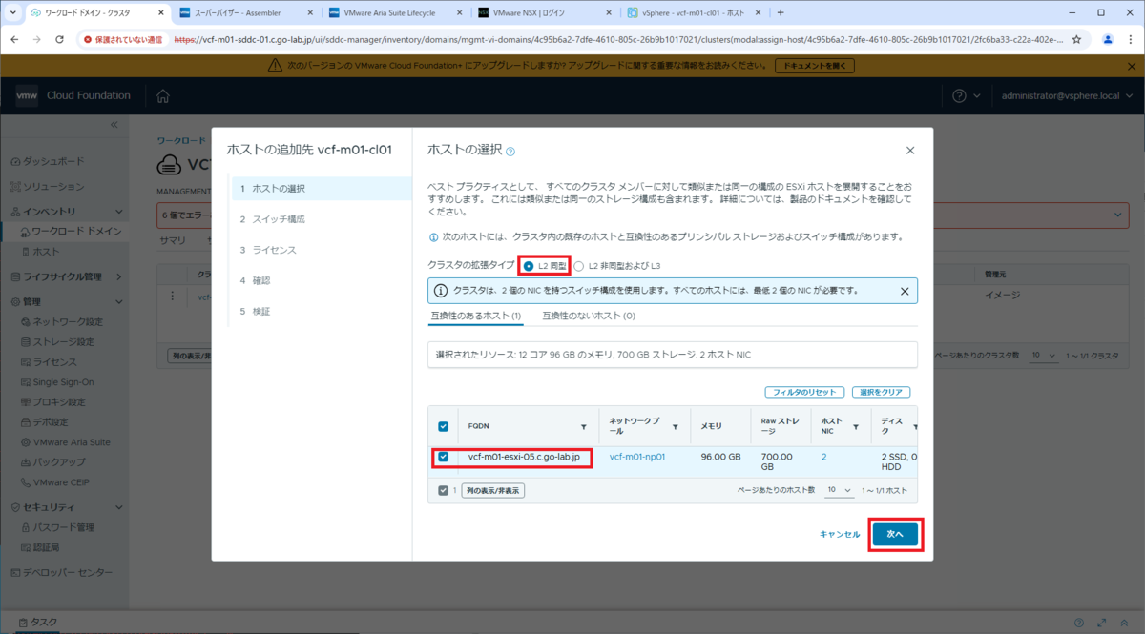The height and width of the screenshot is (634, 1145).
Task: Switch to VMware Aria Suite Lifecycle browser tab
Action: [x=396, y=13]
